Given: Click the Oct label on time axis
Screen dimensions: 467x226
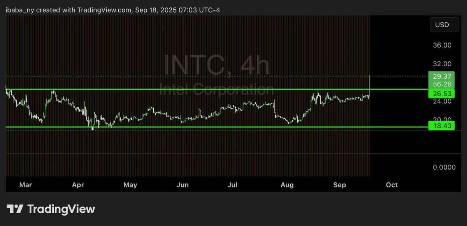Looking at the screenshot, I should point(392,185).
